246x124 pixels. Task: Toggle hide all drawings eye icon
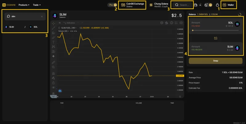[x=54, y=87]
